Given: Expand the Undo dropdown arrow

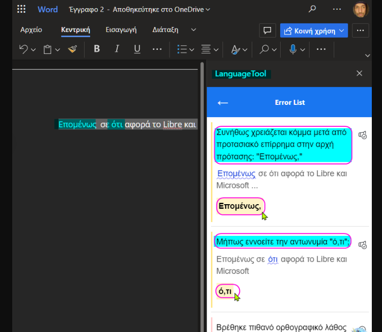Looking at the screenshot, I should 34,50.
